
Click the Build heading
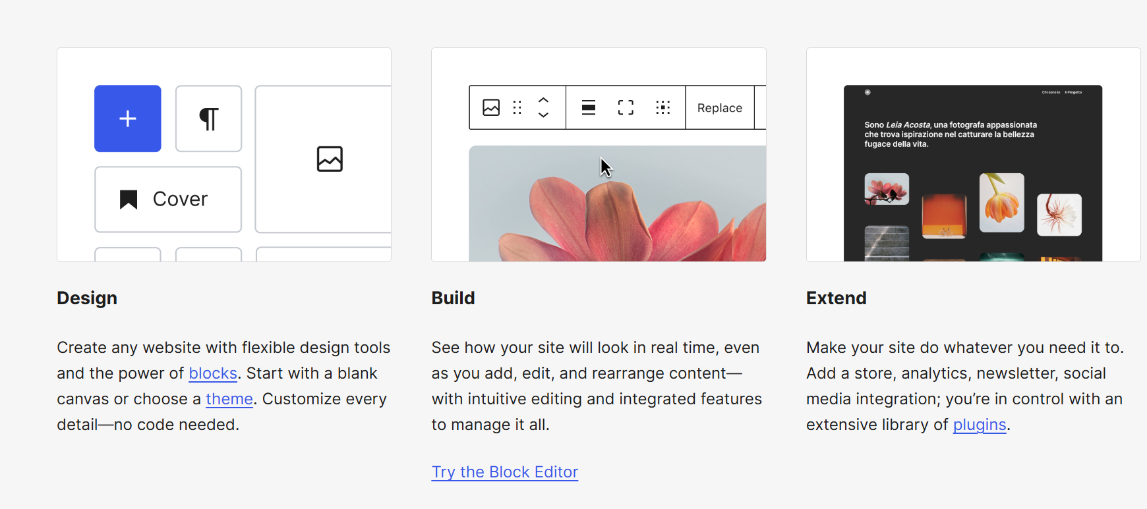453,298
